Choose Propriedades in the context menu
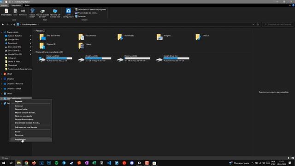Image resolution: width=295 pixels, height=166 pixels. (x=31, y=140)
